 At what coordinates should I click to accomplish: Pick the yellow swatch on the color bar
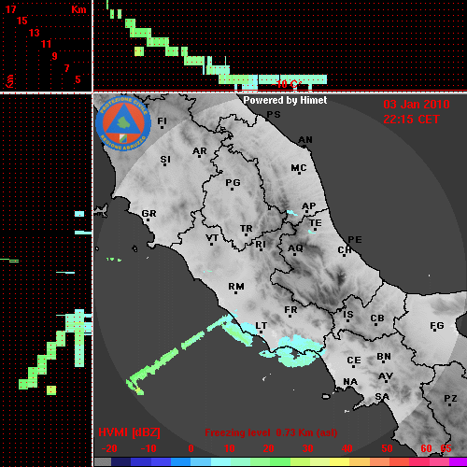pos(339,462)
